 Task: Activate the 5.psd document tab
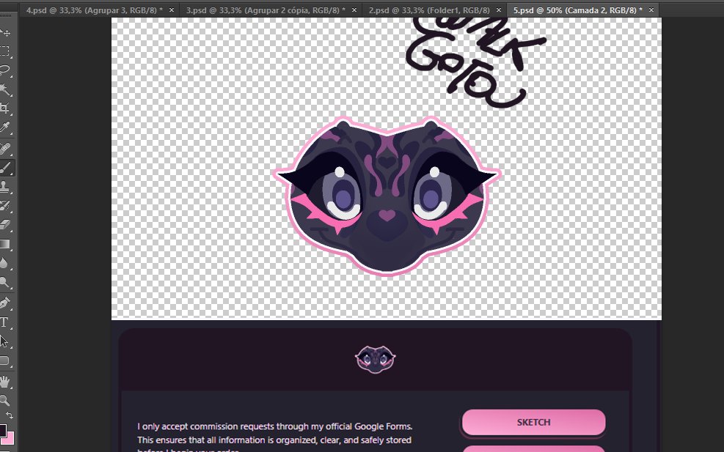(x=577, y=10)
